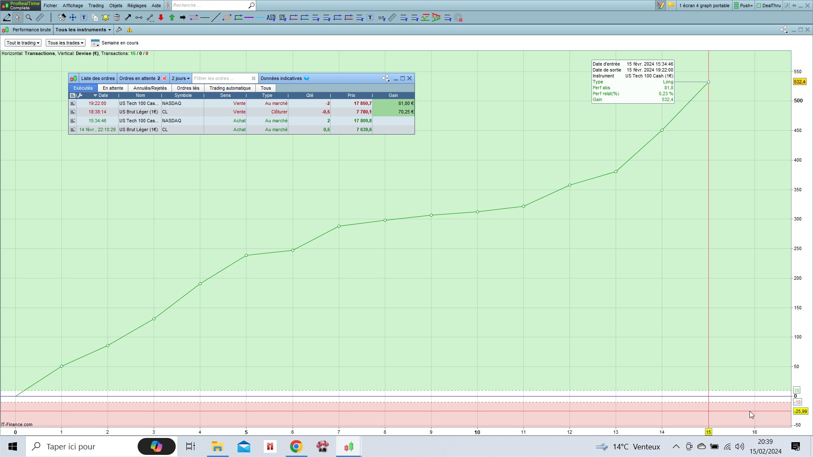
Task: Open Chrome from the taskbar
Action: click(296, 446)
